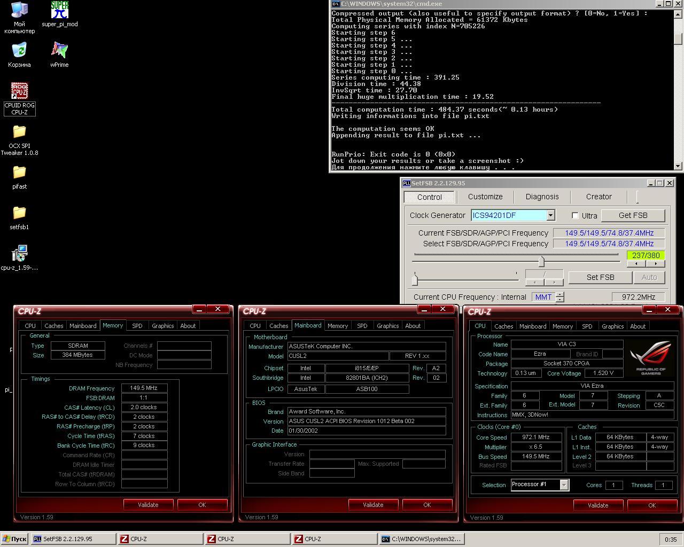This screenshot has height=547, width=684.
Task: Open the My Computer desktop icon
Action: point(19,17)
